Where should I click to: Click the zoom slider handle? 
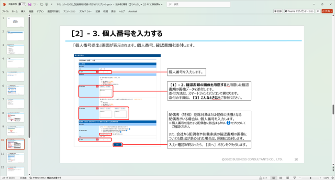click(311, 178)
